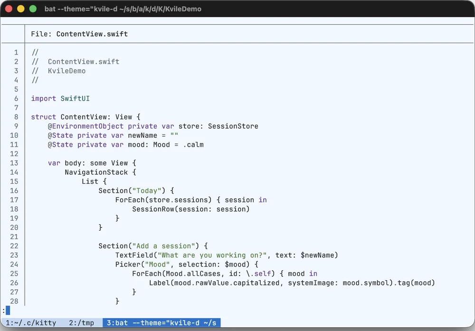The height and width of the screenshot is (331, 475).
Task: Minimize the terminal with the yellow button
Action: (20, 9)
